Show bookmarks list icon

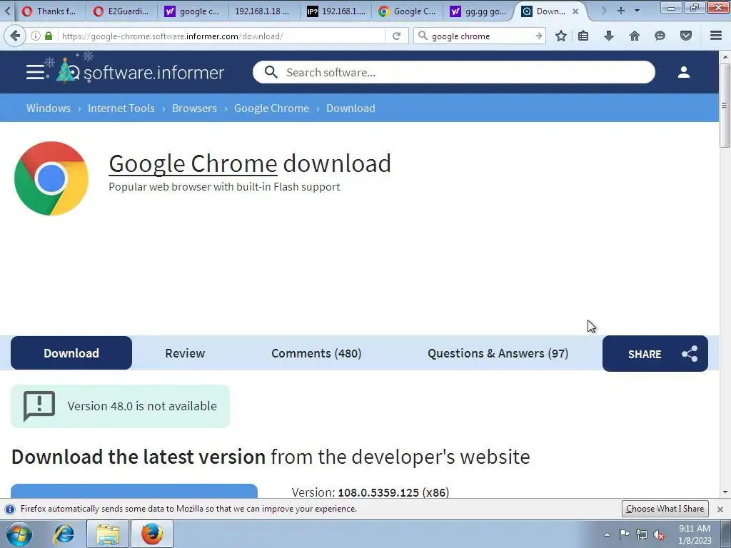coord(583,36)
